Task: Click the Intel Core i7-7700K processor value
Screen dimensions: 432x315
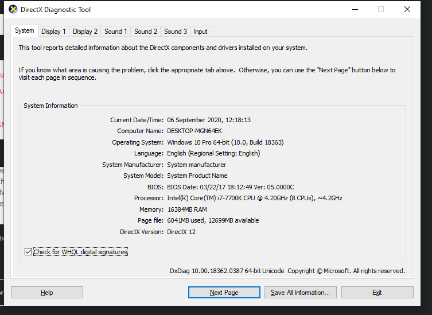Action: tap(255, 198)
